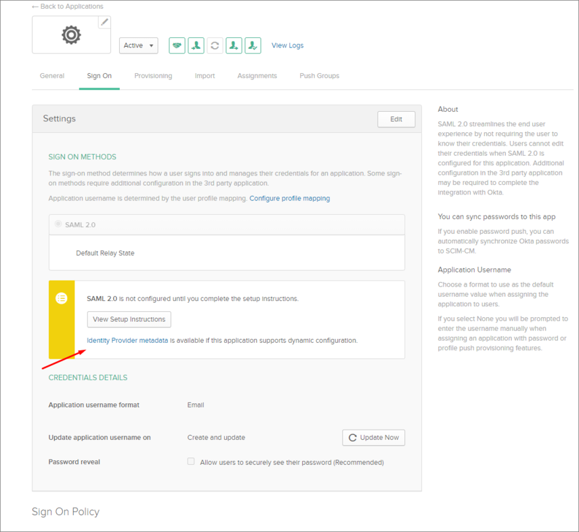Click the gear application logo

(71, 35)
